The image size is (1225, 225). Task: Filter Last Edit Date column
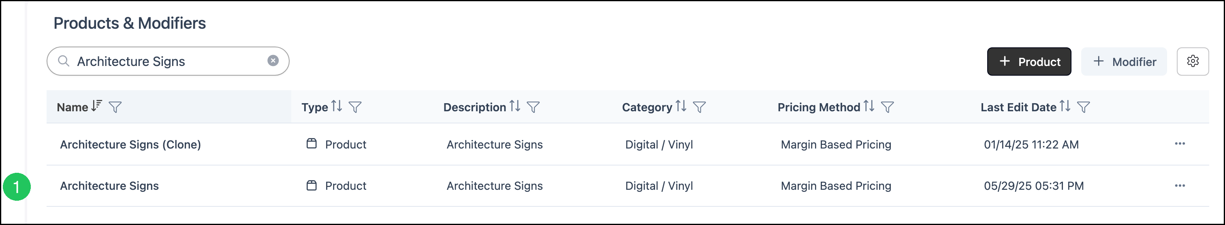[1083, 107]
